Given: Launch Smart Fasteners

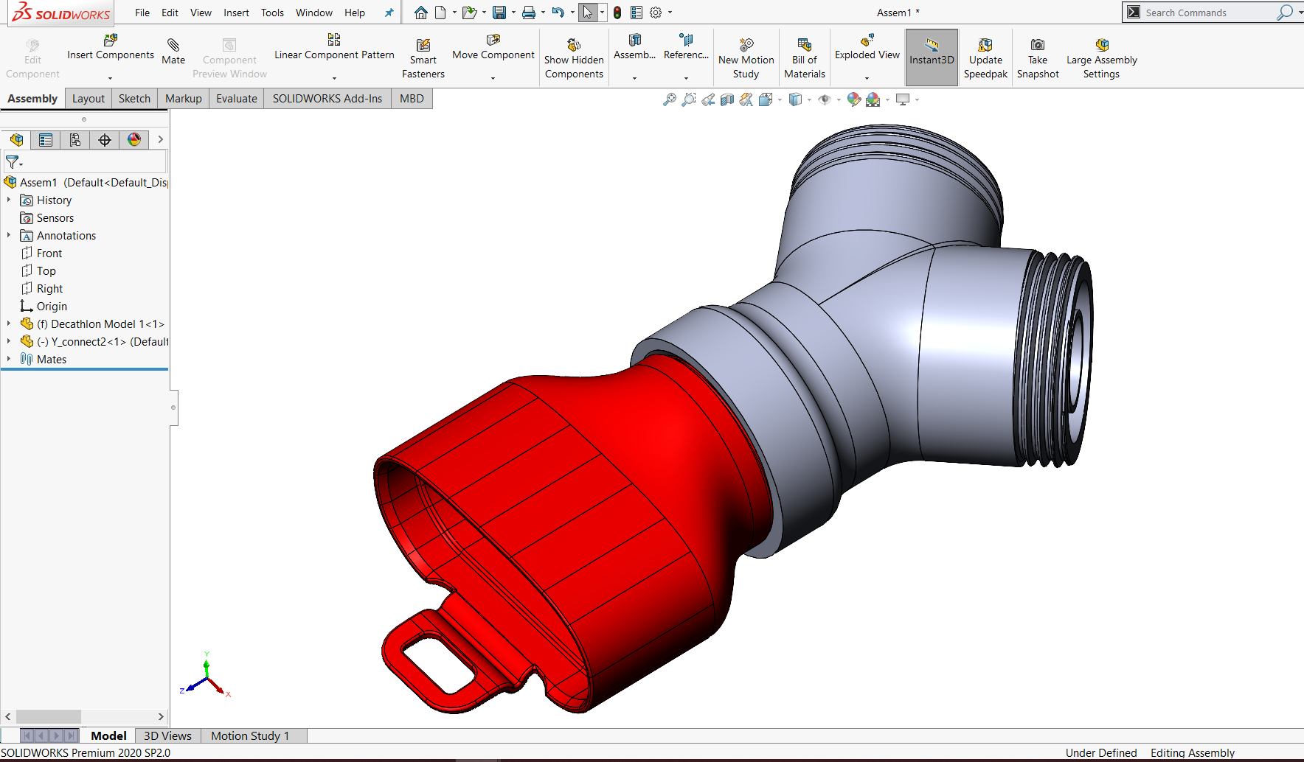Looking at the screenshot, I should click(423, 59).
